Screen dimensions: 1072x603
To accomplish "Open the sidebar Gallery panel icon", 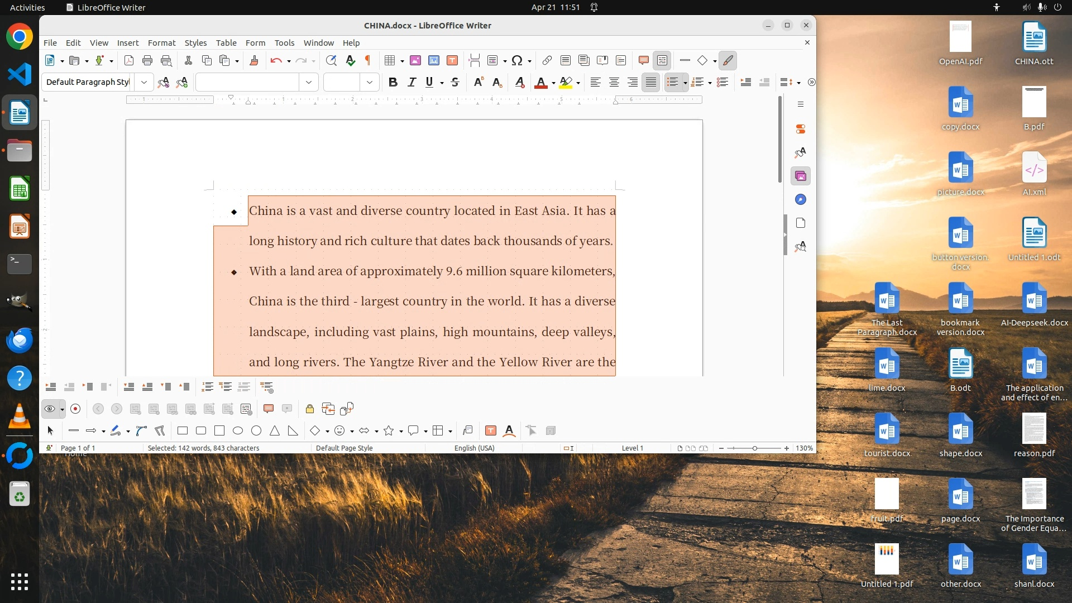I will [x=801, y=176].
